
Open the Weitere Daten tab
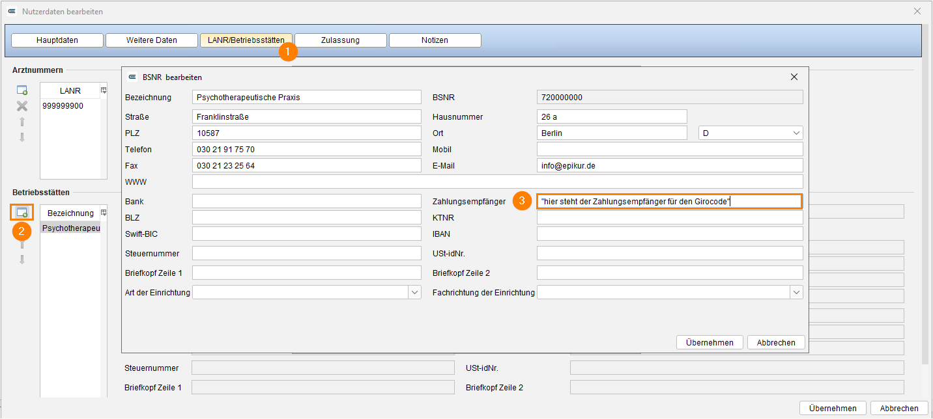pyautogui.click(x=152, y=40)
